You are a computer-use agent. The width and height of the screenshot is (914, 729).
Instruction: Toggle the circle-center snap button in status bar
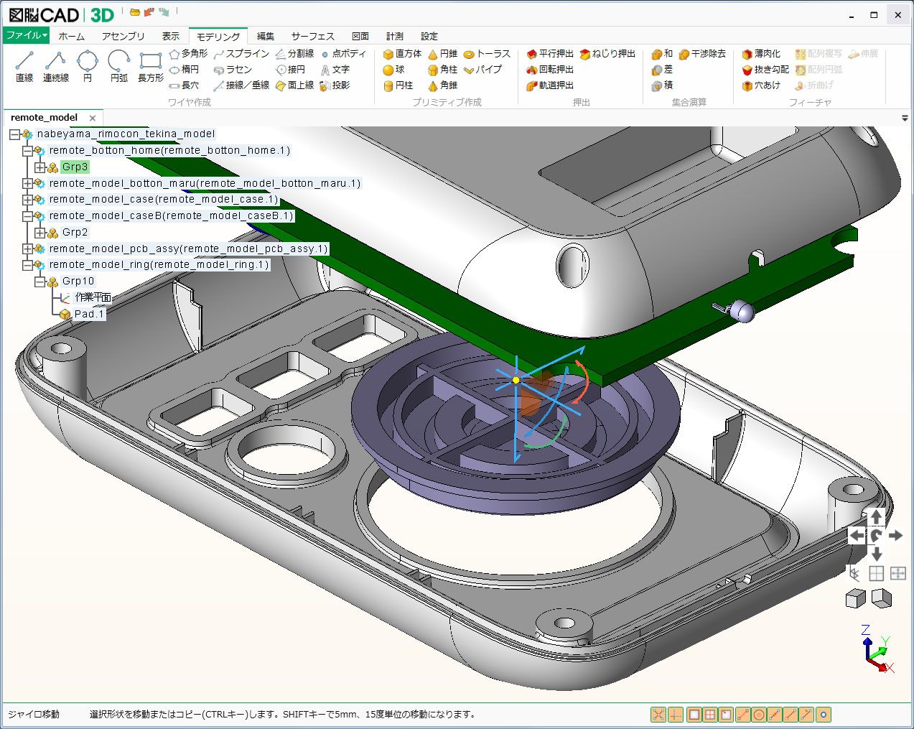pyautogui.click(x=759, y=715)
